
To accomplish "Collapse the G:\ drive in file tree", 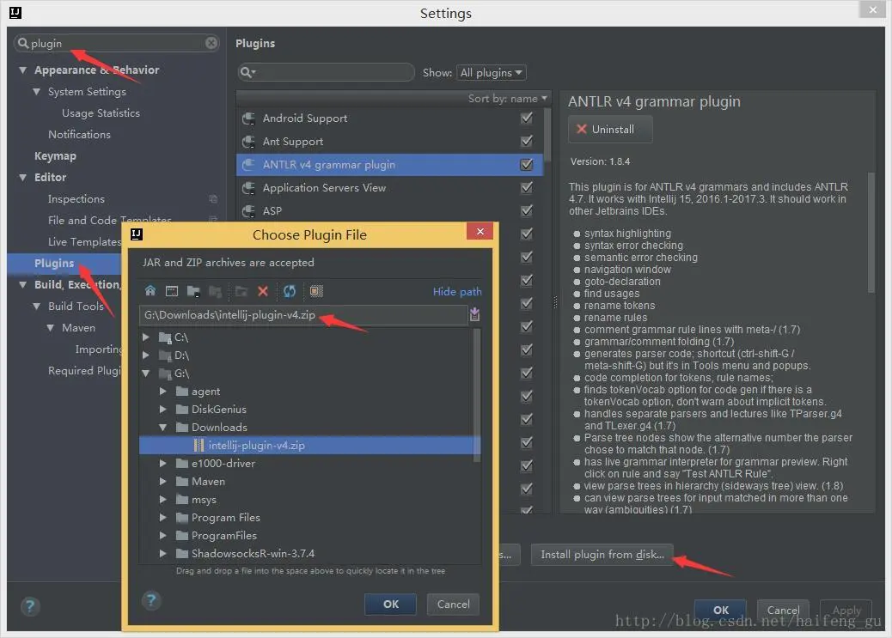I will click(x=145, y=374).
